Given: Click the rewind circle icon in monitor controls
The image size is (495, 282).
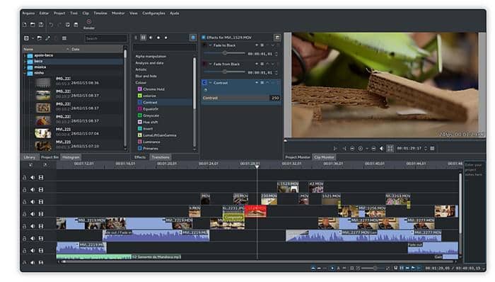Looking at the screenshot, I should (x=352, y=148).
